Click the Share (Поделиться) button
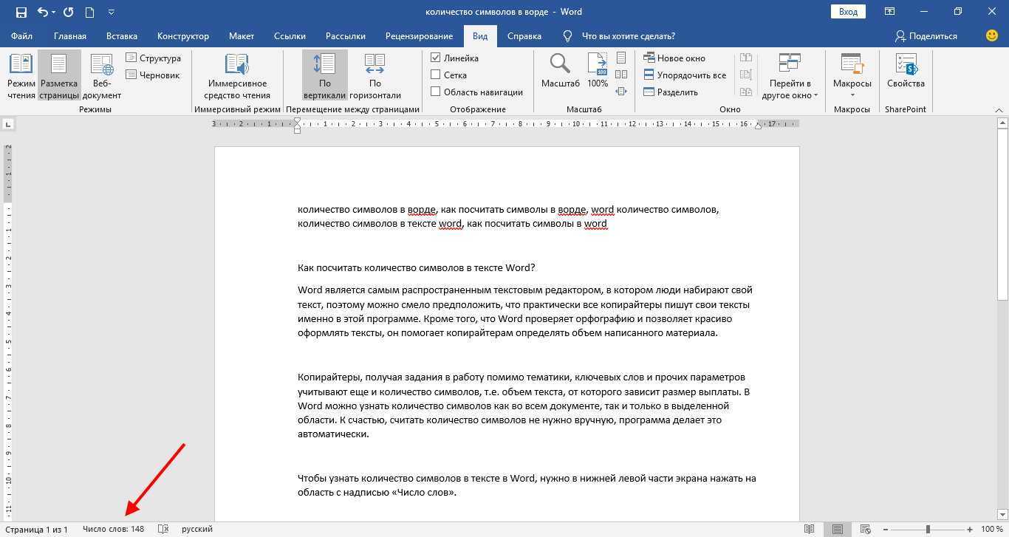The height and width of the screenshot is (537, 1009). tap(926, 35)
